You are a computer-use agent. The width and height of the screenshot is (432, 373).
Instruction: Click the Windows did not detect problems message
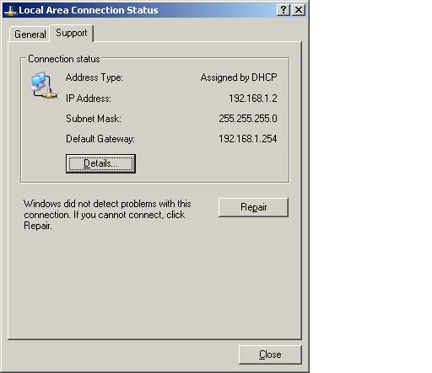pos(107,215)
